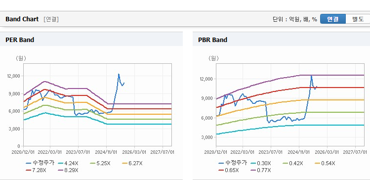Toggle 0.65X series in PBR Band legend

coord(229,170)
